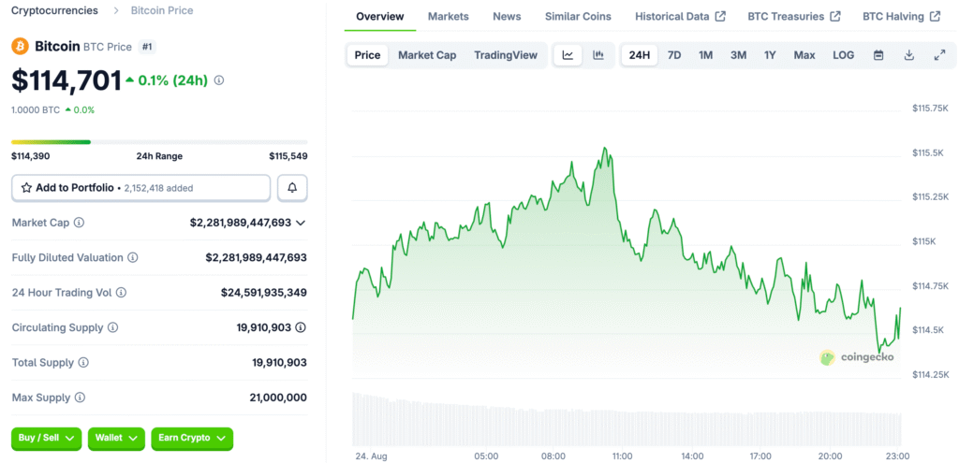The width and height of the screenshot is (959, 463).
Task: Open the price alert bell icon
Action: click(292, 188)
